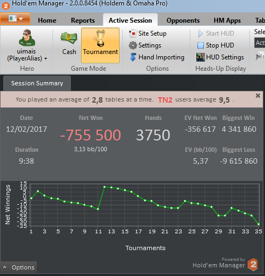Open Hand Importing option
265x276 pixels.
point(157,57)
